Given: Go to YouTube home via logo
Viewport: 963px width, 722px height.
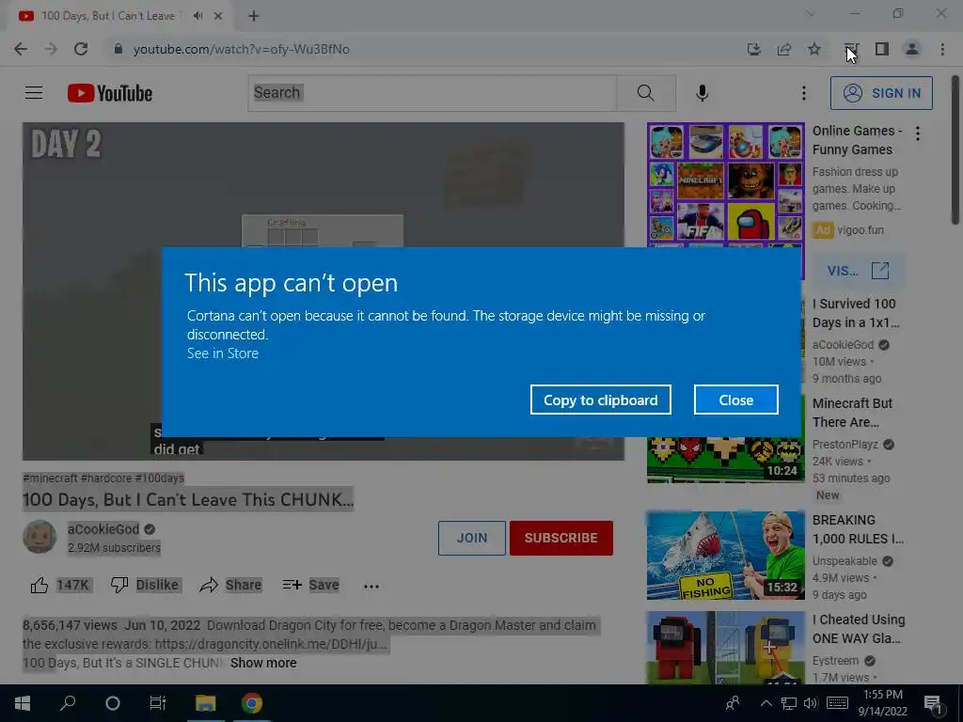Looking at the screenshot, I should pyautogui.click(x=110, y=93).
